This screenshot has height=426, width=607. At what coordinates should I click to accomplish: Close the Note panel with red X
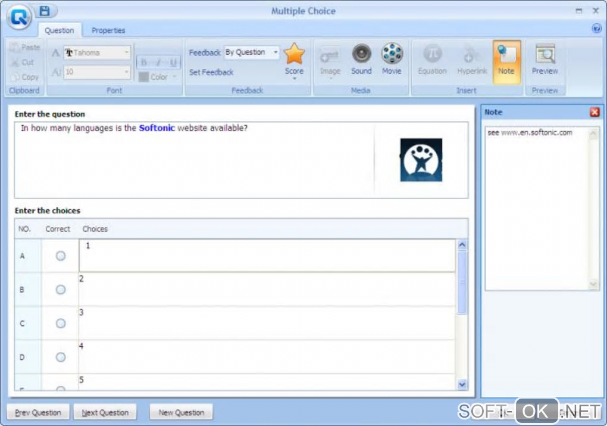(595, 112)
